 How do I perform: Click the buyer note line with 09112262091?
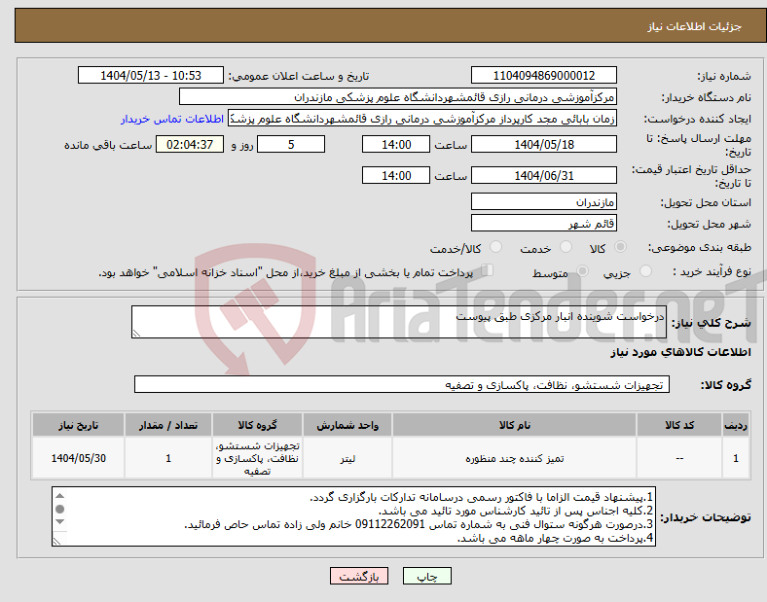(419, 524)
